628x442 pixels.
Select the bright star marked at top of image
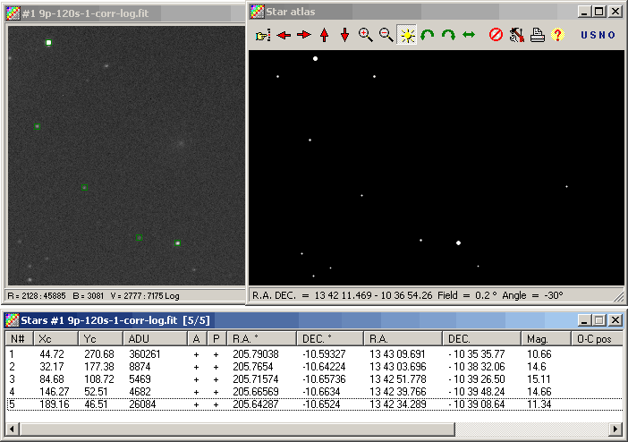(48, 42)
